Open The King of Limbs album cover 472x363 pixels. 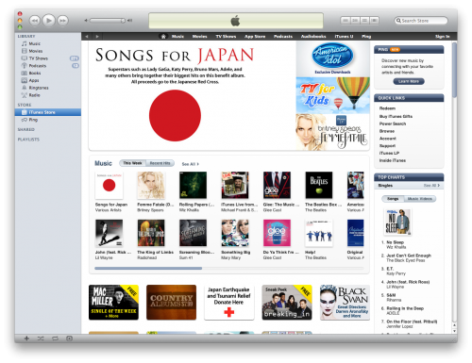[x=151, y=233]
